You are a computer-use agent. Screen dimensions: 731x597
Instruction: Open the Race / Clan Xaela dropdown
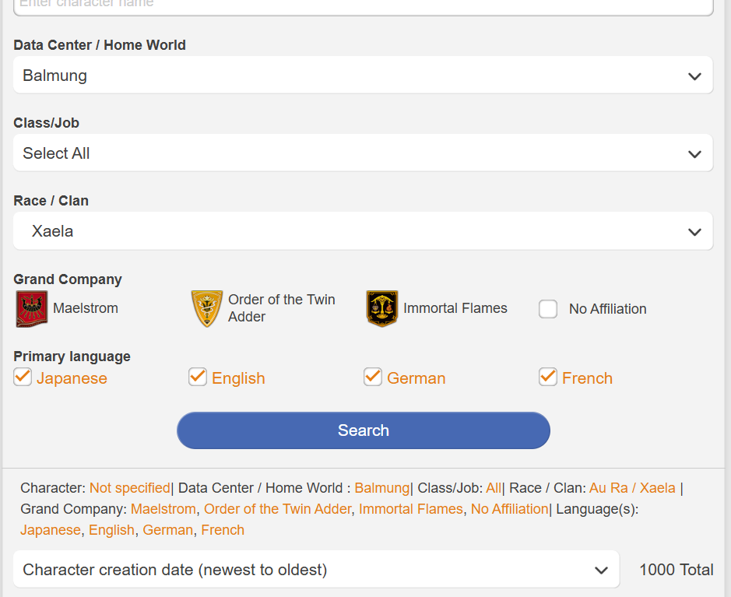pyautogui.click(x=364, y=231)
